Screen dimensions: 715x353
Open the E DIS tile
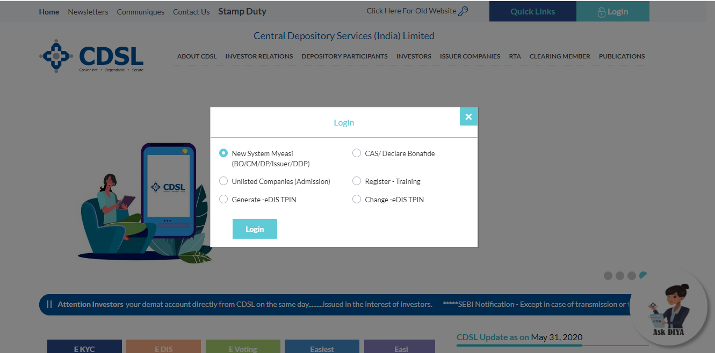point(163,347)
